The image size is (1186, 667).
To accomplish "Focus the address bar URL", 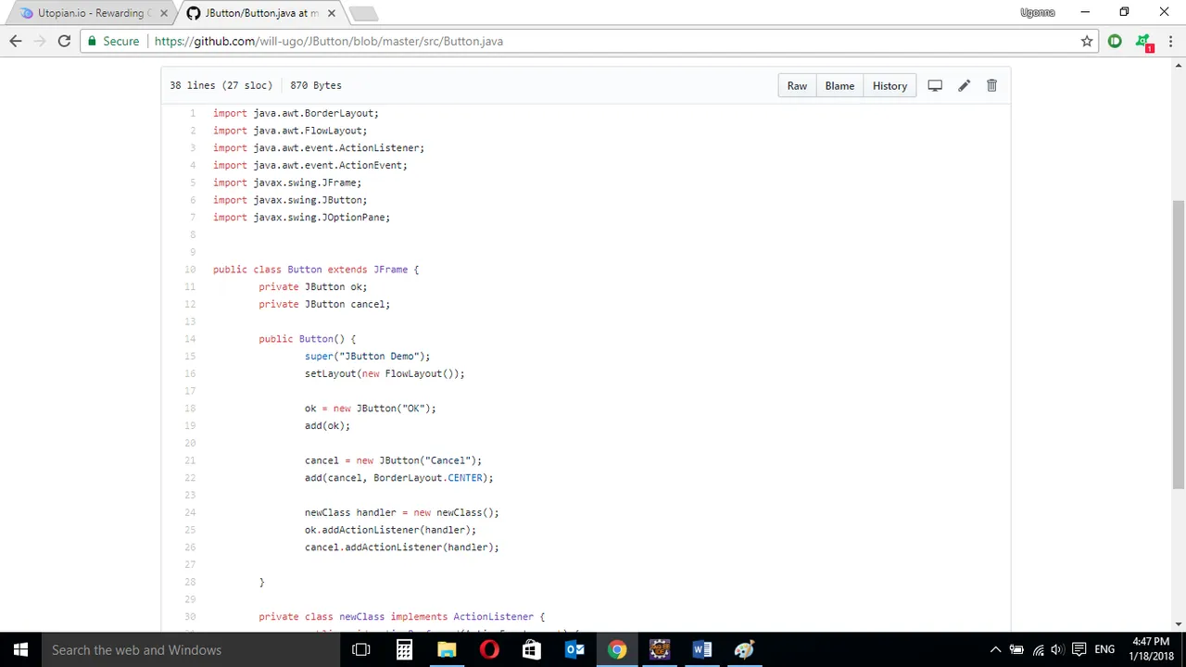I will (329, 41).
